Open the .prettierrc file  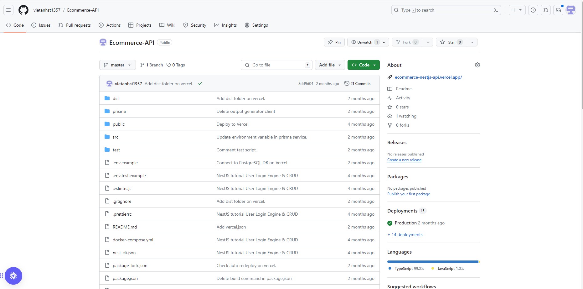[122, 214]
